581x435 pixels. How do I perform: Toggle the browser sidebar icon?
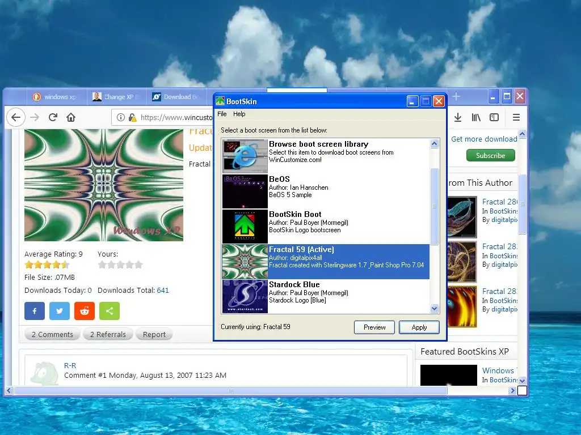(x=494, y=118)
